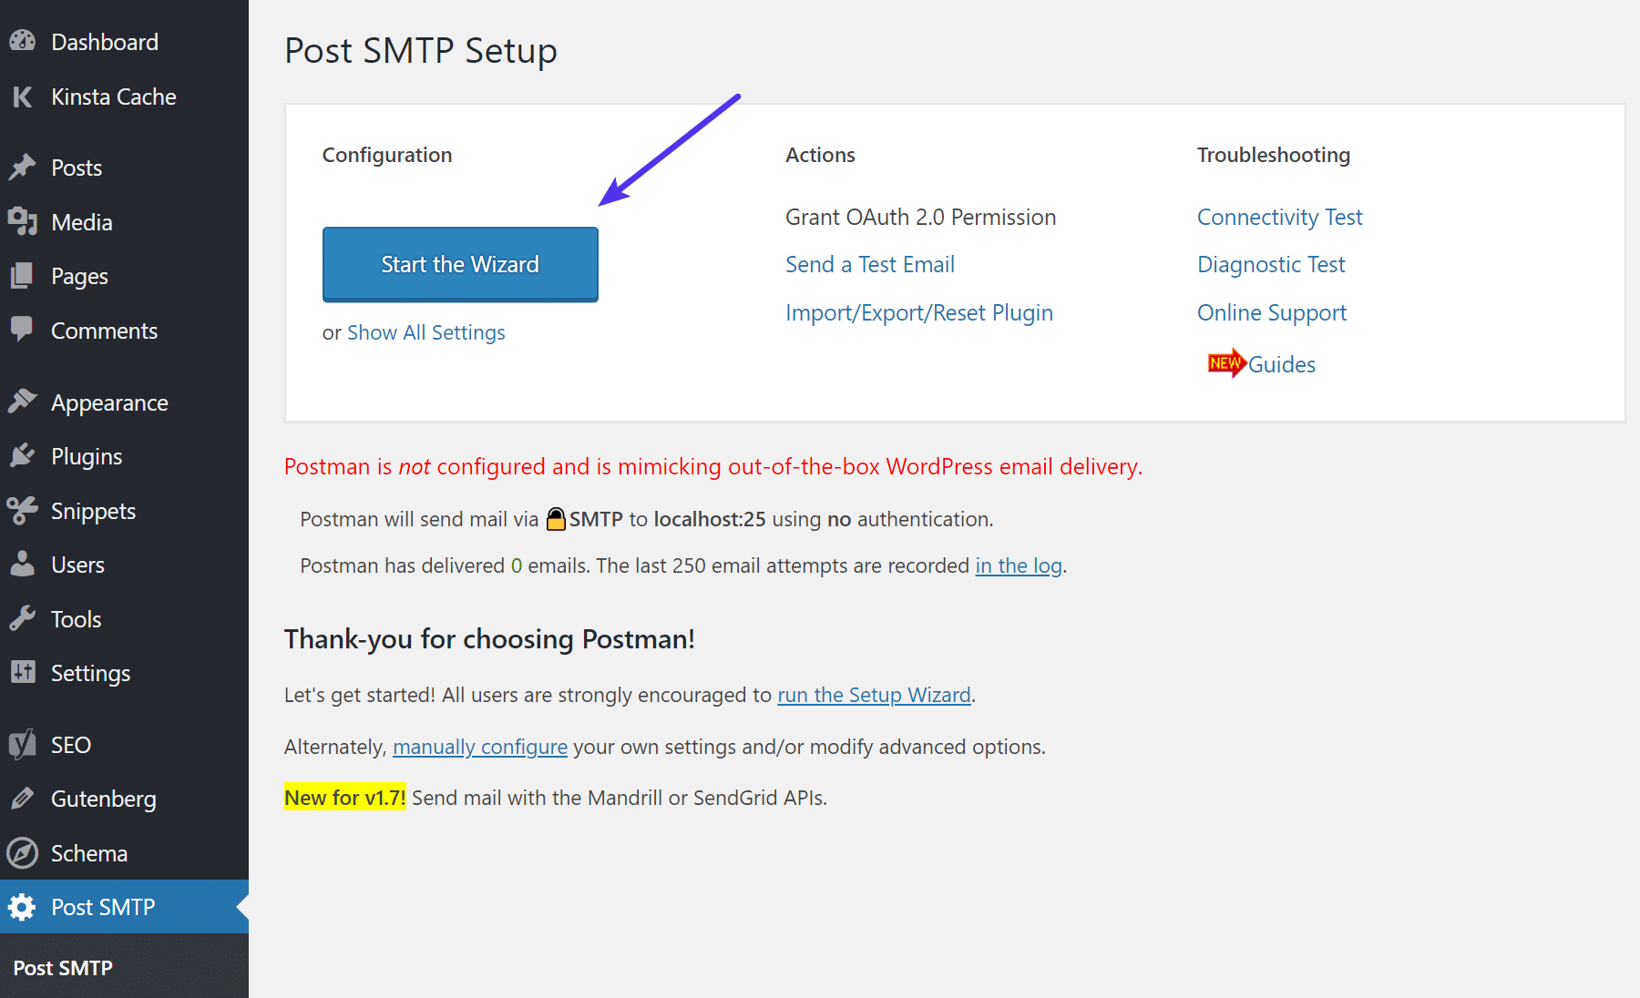Open the Snippets scissors icon
This screenshot has width=1640, height=998.
22,510
